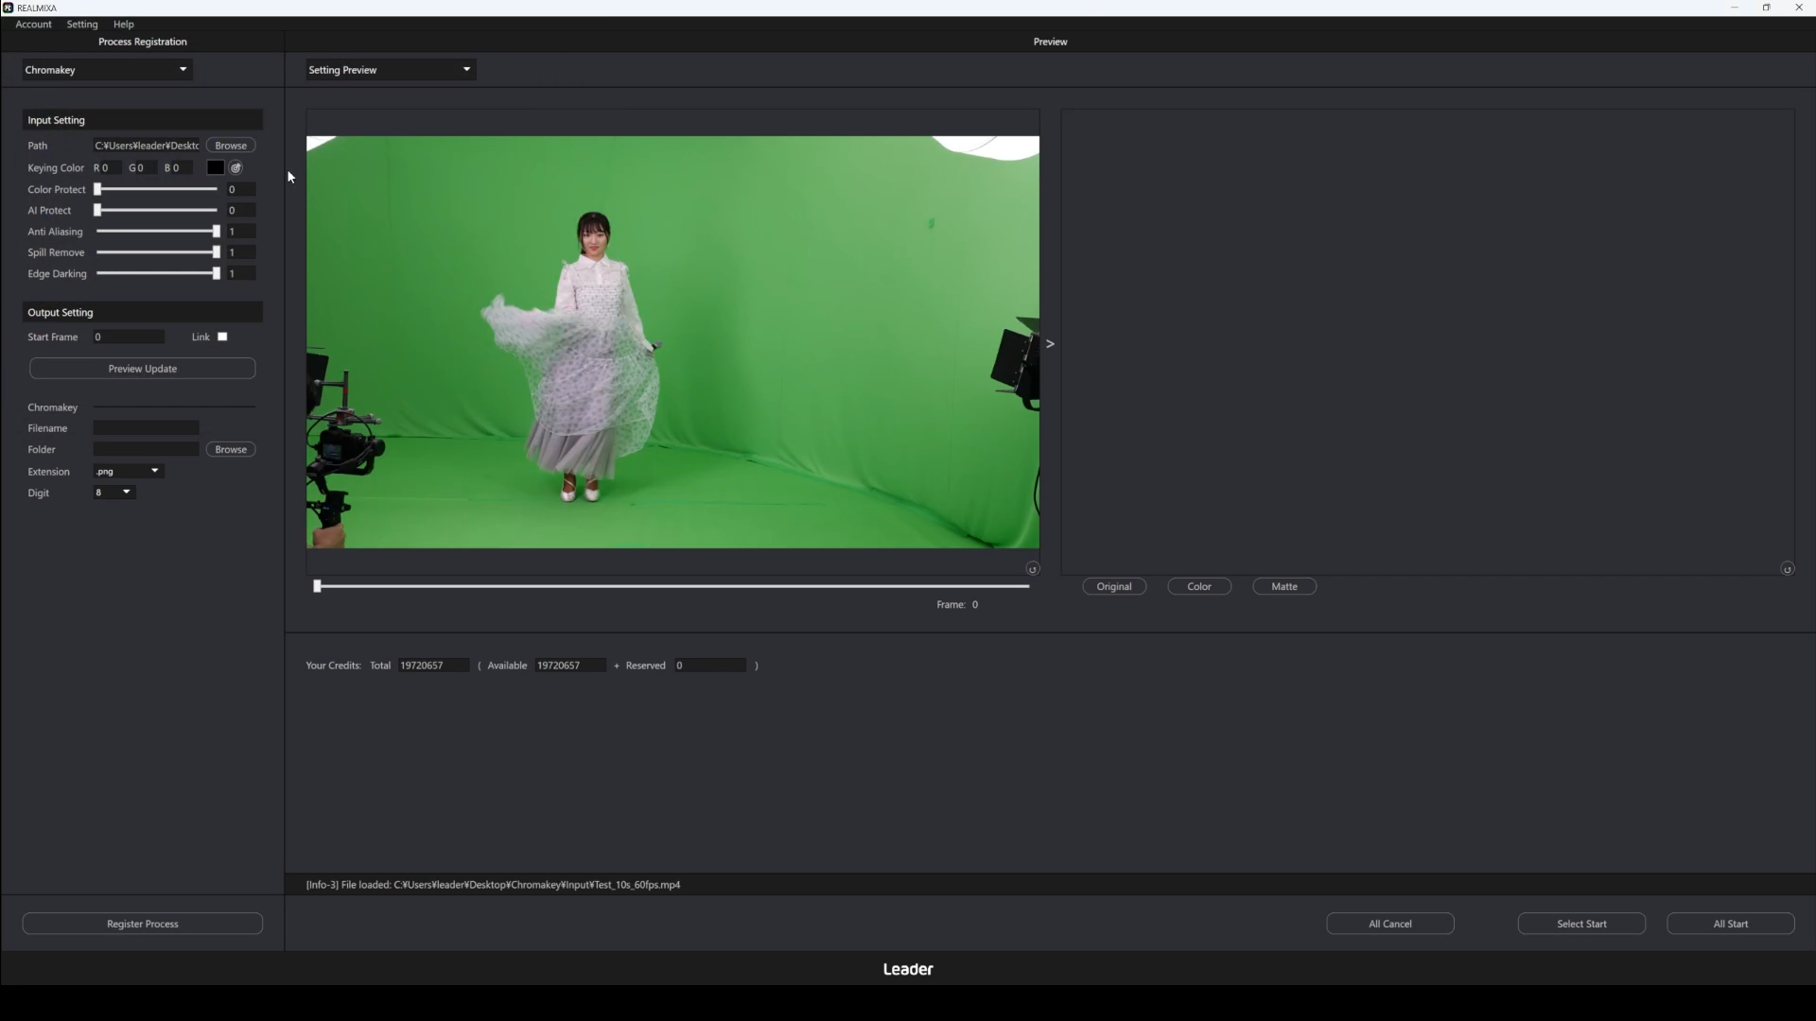The width and height of the screenshot is (1816, 1021).
Task: Toggle the Link checkbox
Action: [222, 337]
